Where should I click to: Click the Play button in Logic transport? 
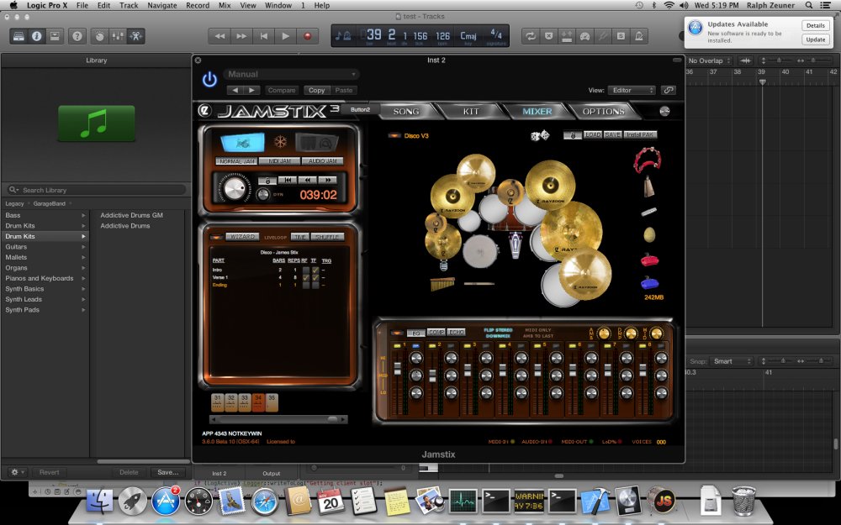click(x=285, y=36)
